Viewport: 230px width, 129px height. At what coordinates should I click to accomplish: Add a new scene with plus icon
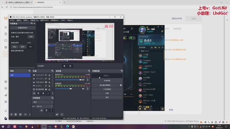click(11, 114)
